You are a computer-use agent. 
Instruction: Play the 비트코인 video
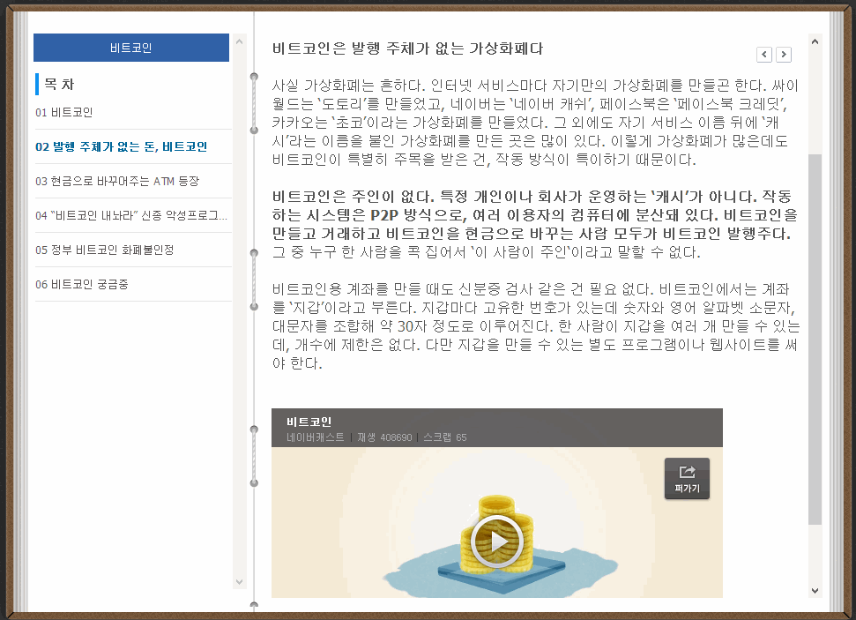pyautogui.click(x=497, y=542)
